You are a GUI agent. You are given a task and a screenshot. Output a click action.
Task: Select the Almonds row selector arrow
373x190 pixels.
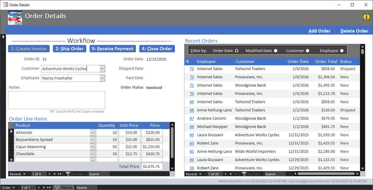(x=12, y=132)
